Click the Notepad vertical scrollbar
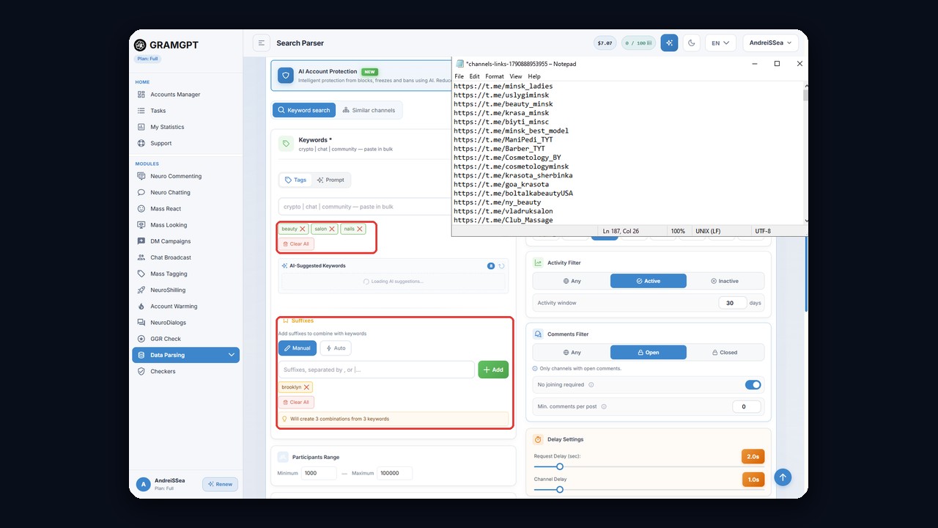Image resolution: width=938 pixels, height=528 pixels. click(806, 153)
